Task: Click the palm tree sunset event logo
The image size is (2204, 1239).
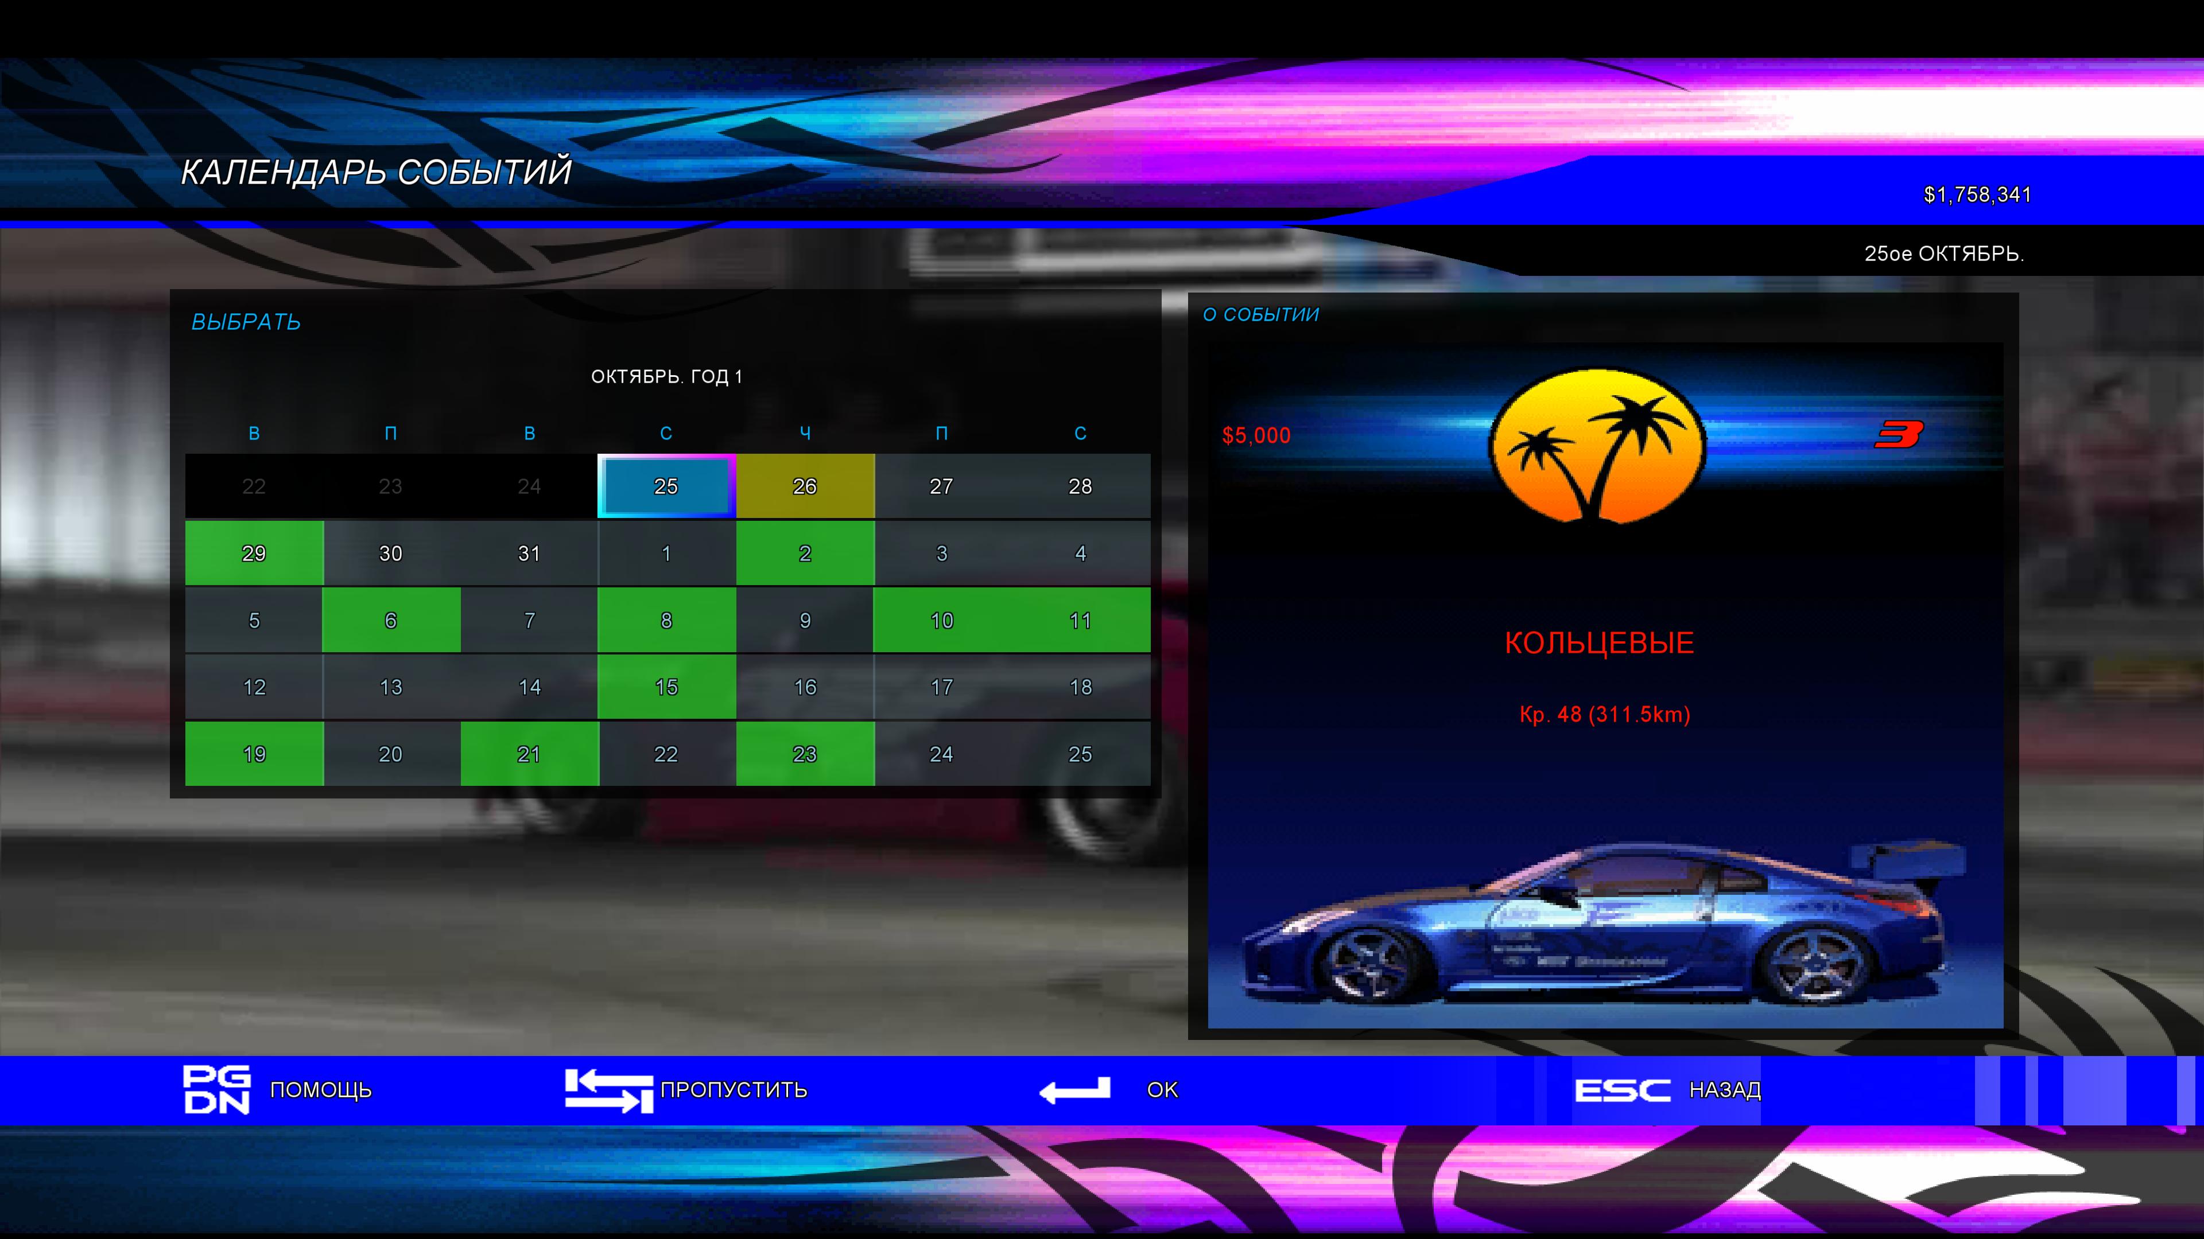Action: [1597, 446]
